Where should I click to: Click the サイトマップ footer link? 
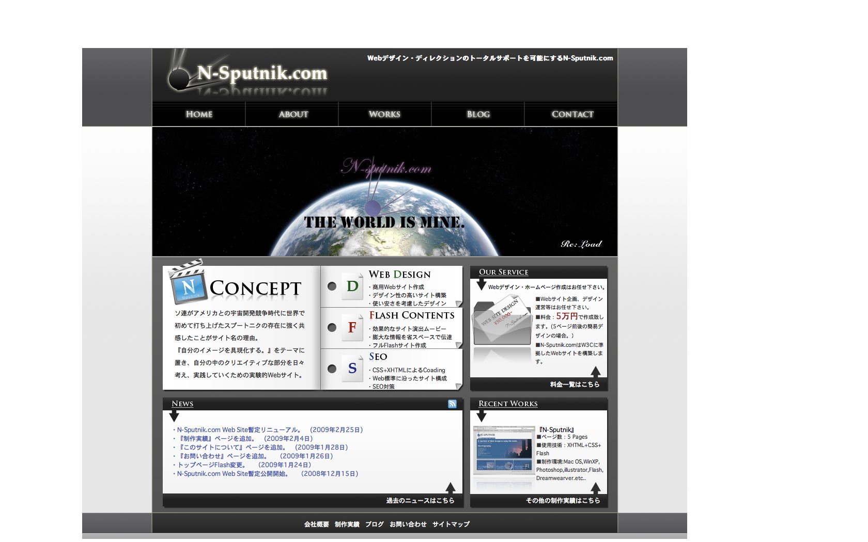pyautogui.click(x=451, y=524)
